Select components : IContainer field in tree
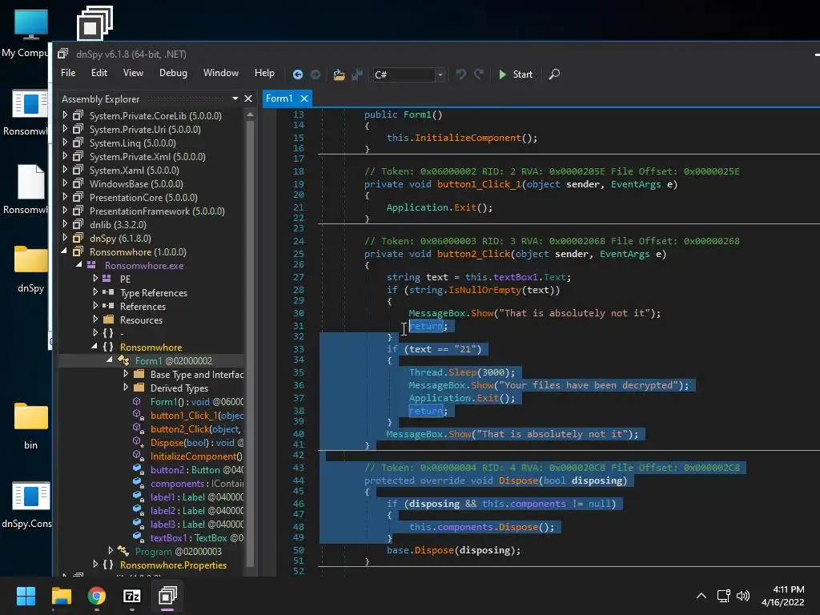The height and width of the screenshot is (615, 820). pos(197,483)
